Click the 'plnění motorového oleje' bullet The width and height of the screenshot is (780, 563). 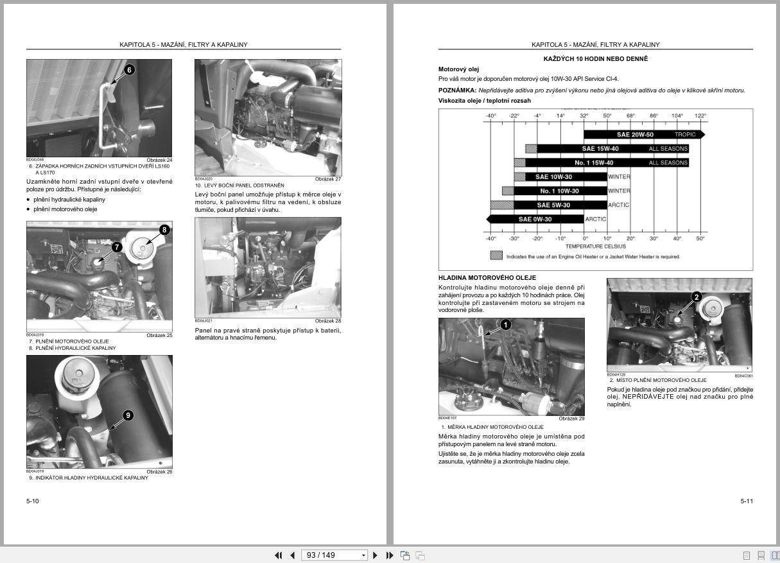click(x=65, y=209)
